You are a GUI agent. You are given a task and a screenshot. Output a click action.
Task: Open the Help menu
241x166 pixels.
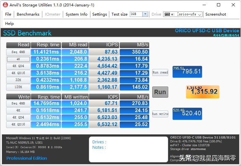point(9,24)
